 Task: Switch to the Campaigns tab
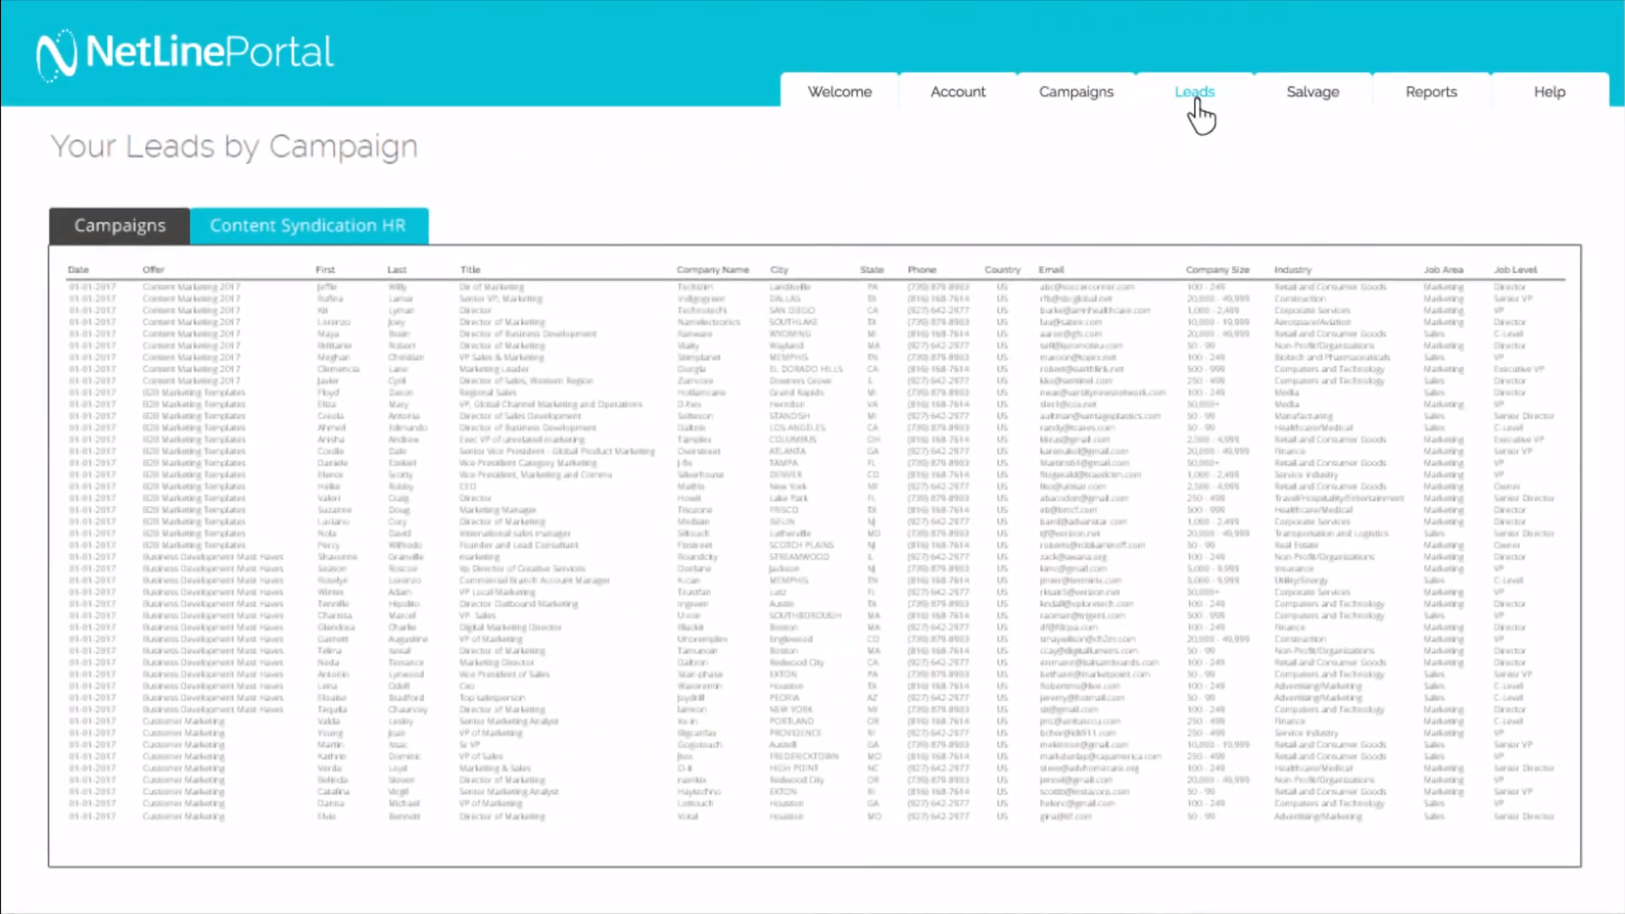tap(119, 225)
